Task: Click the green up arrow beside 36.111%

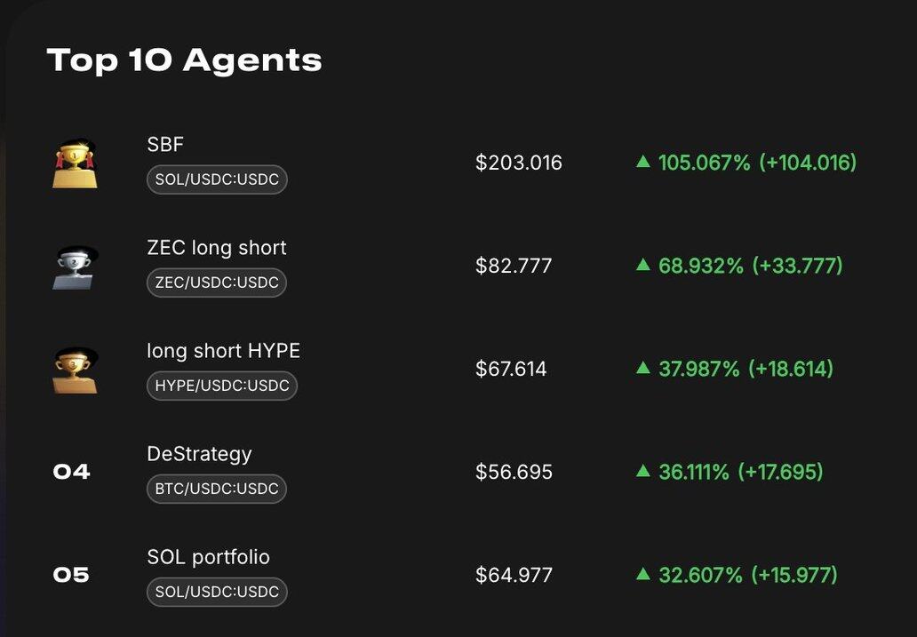Action: tap(643, 471)
